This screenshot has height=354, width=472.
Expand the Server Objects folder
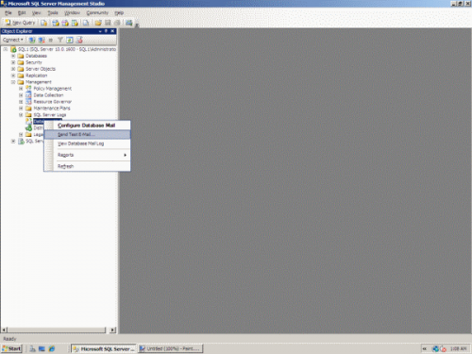pyautogui.click(x=13, y=69)
